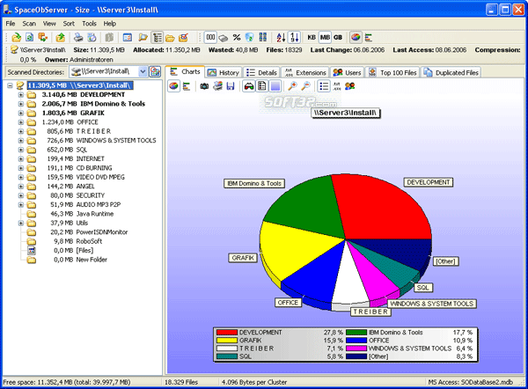The image size is (528, 389).
Task: Switch the units to KB
Action: (x=312, y=37)
